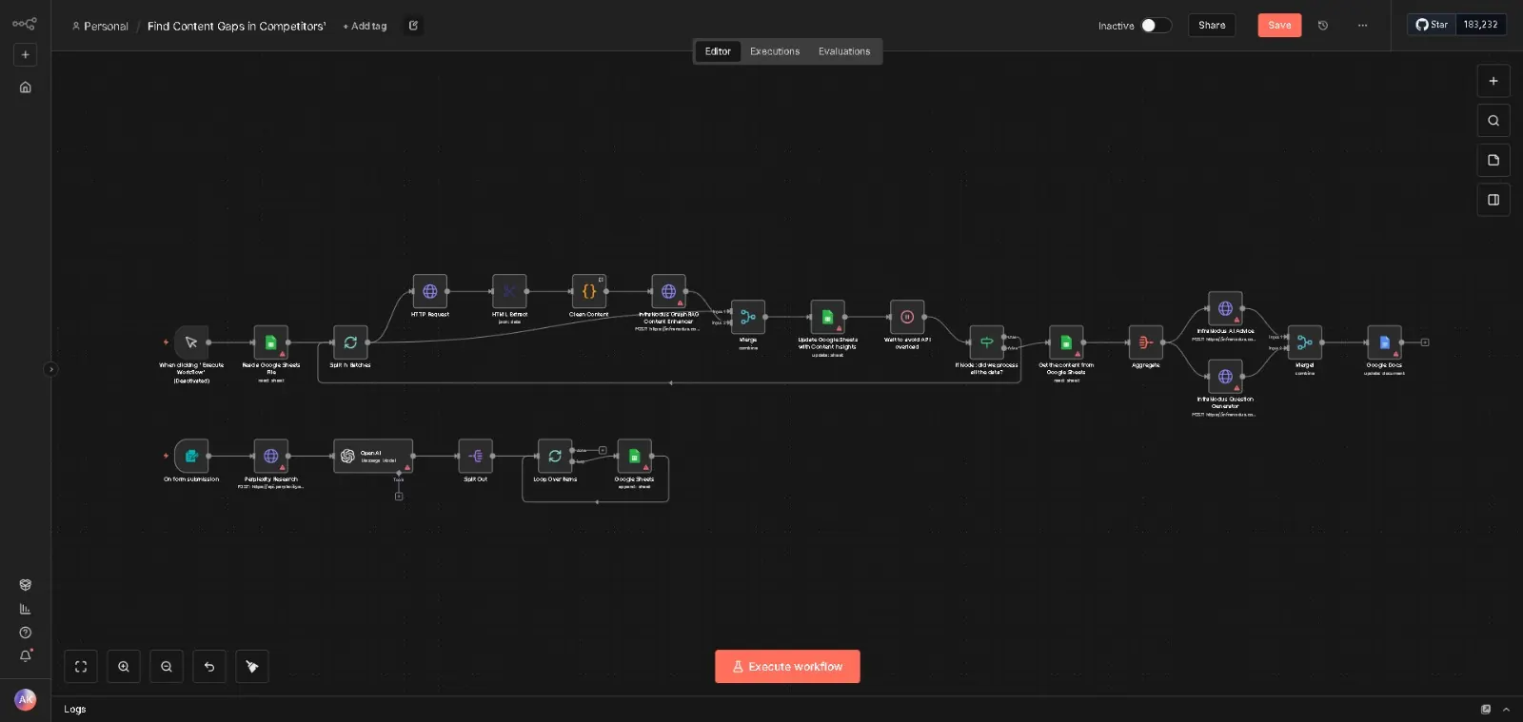The height and width of the screenshot is (722, 1523).
Task: Add a tool to the OpenAI node
Action: (399, 496)
